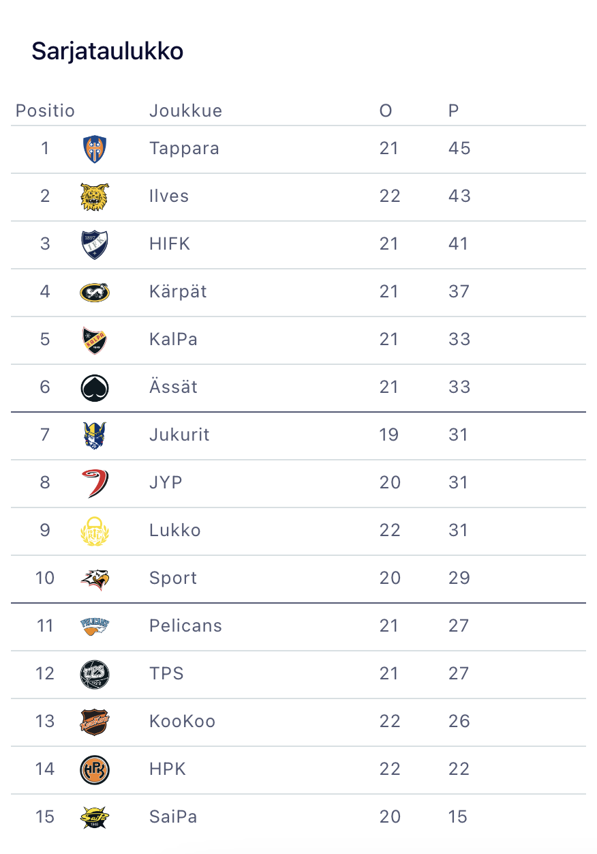The height and width of the screenshot is (854, 597).
Task: Click the Lukko padlock logo
Action: 95,531
